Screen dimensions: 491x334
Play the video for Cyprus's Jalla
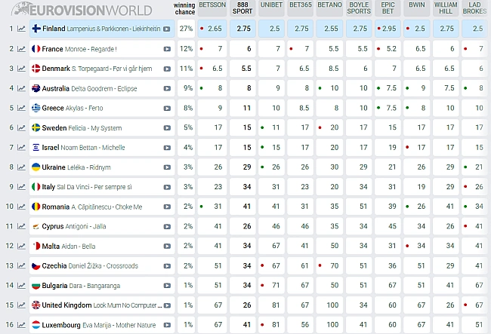[167, 226]
